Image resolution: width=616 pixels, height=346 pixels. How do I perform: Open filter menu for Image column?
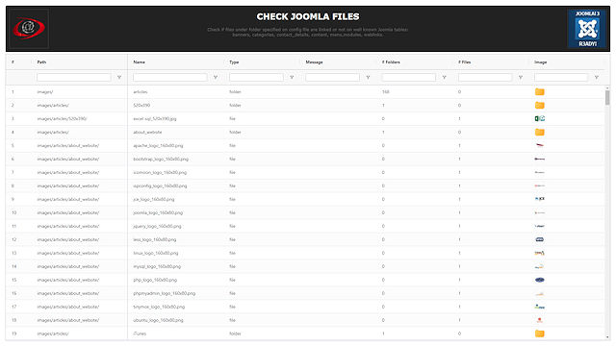click(597, 78)
